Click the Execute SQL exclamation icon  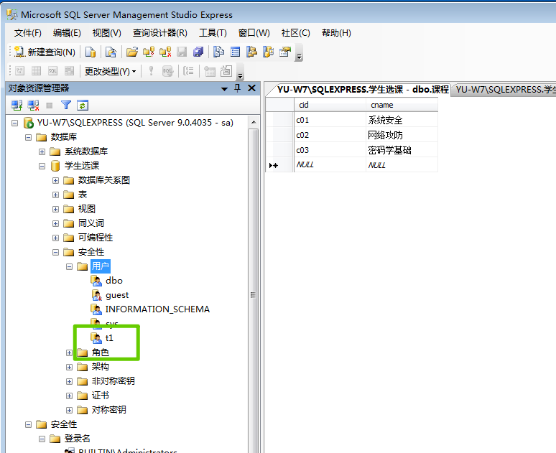[151, 71]
